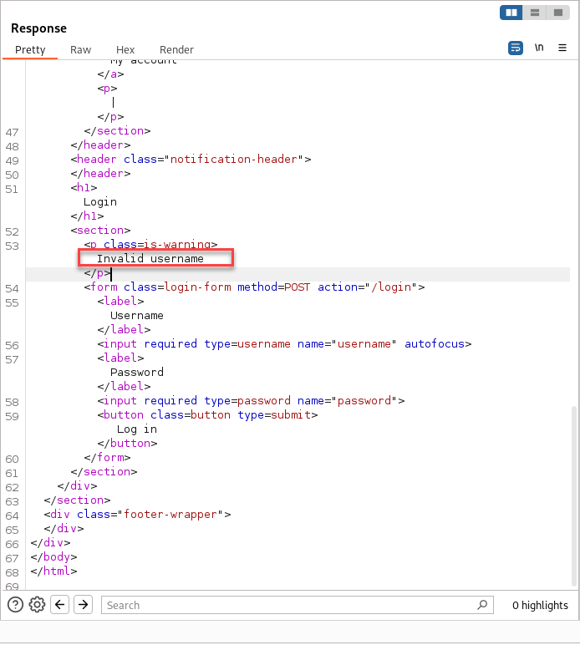Click the 'Login' heading text in code
Viewport: 580px width, 645px height.
[x=100, y=202]
